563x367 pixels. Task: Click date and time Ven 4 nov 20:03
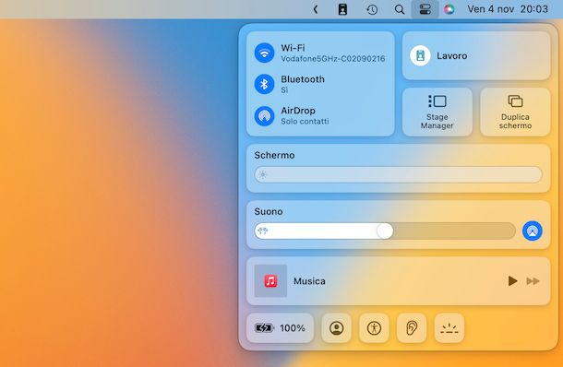(x=508, y=9)
